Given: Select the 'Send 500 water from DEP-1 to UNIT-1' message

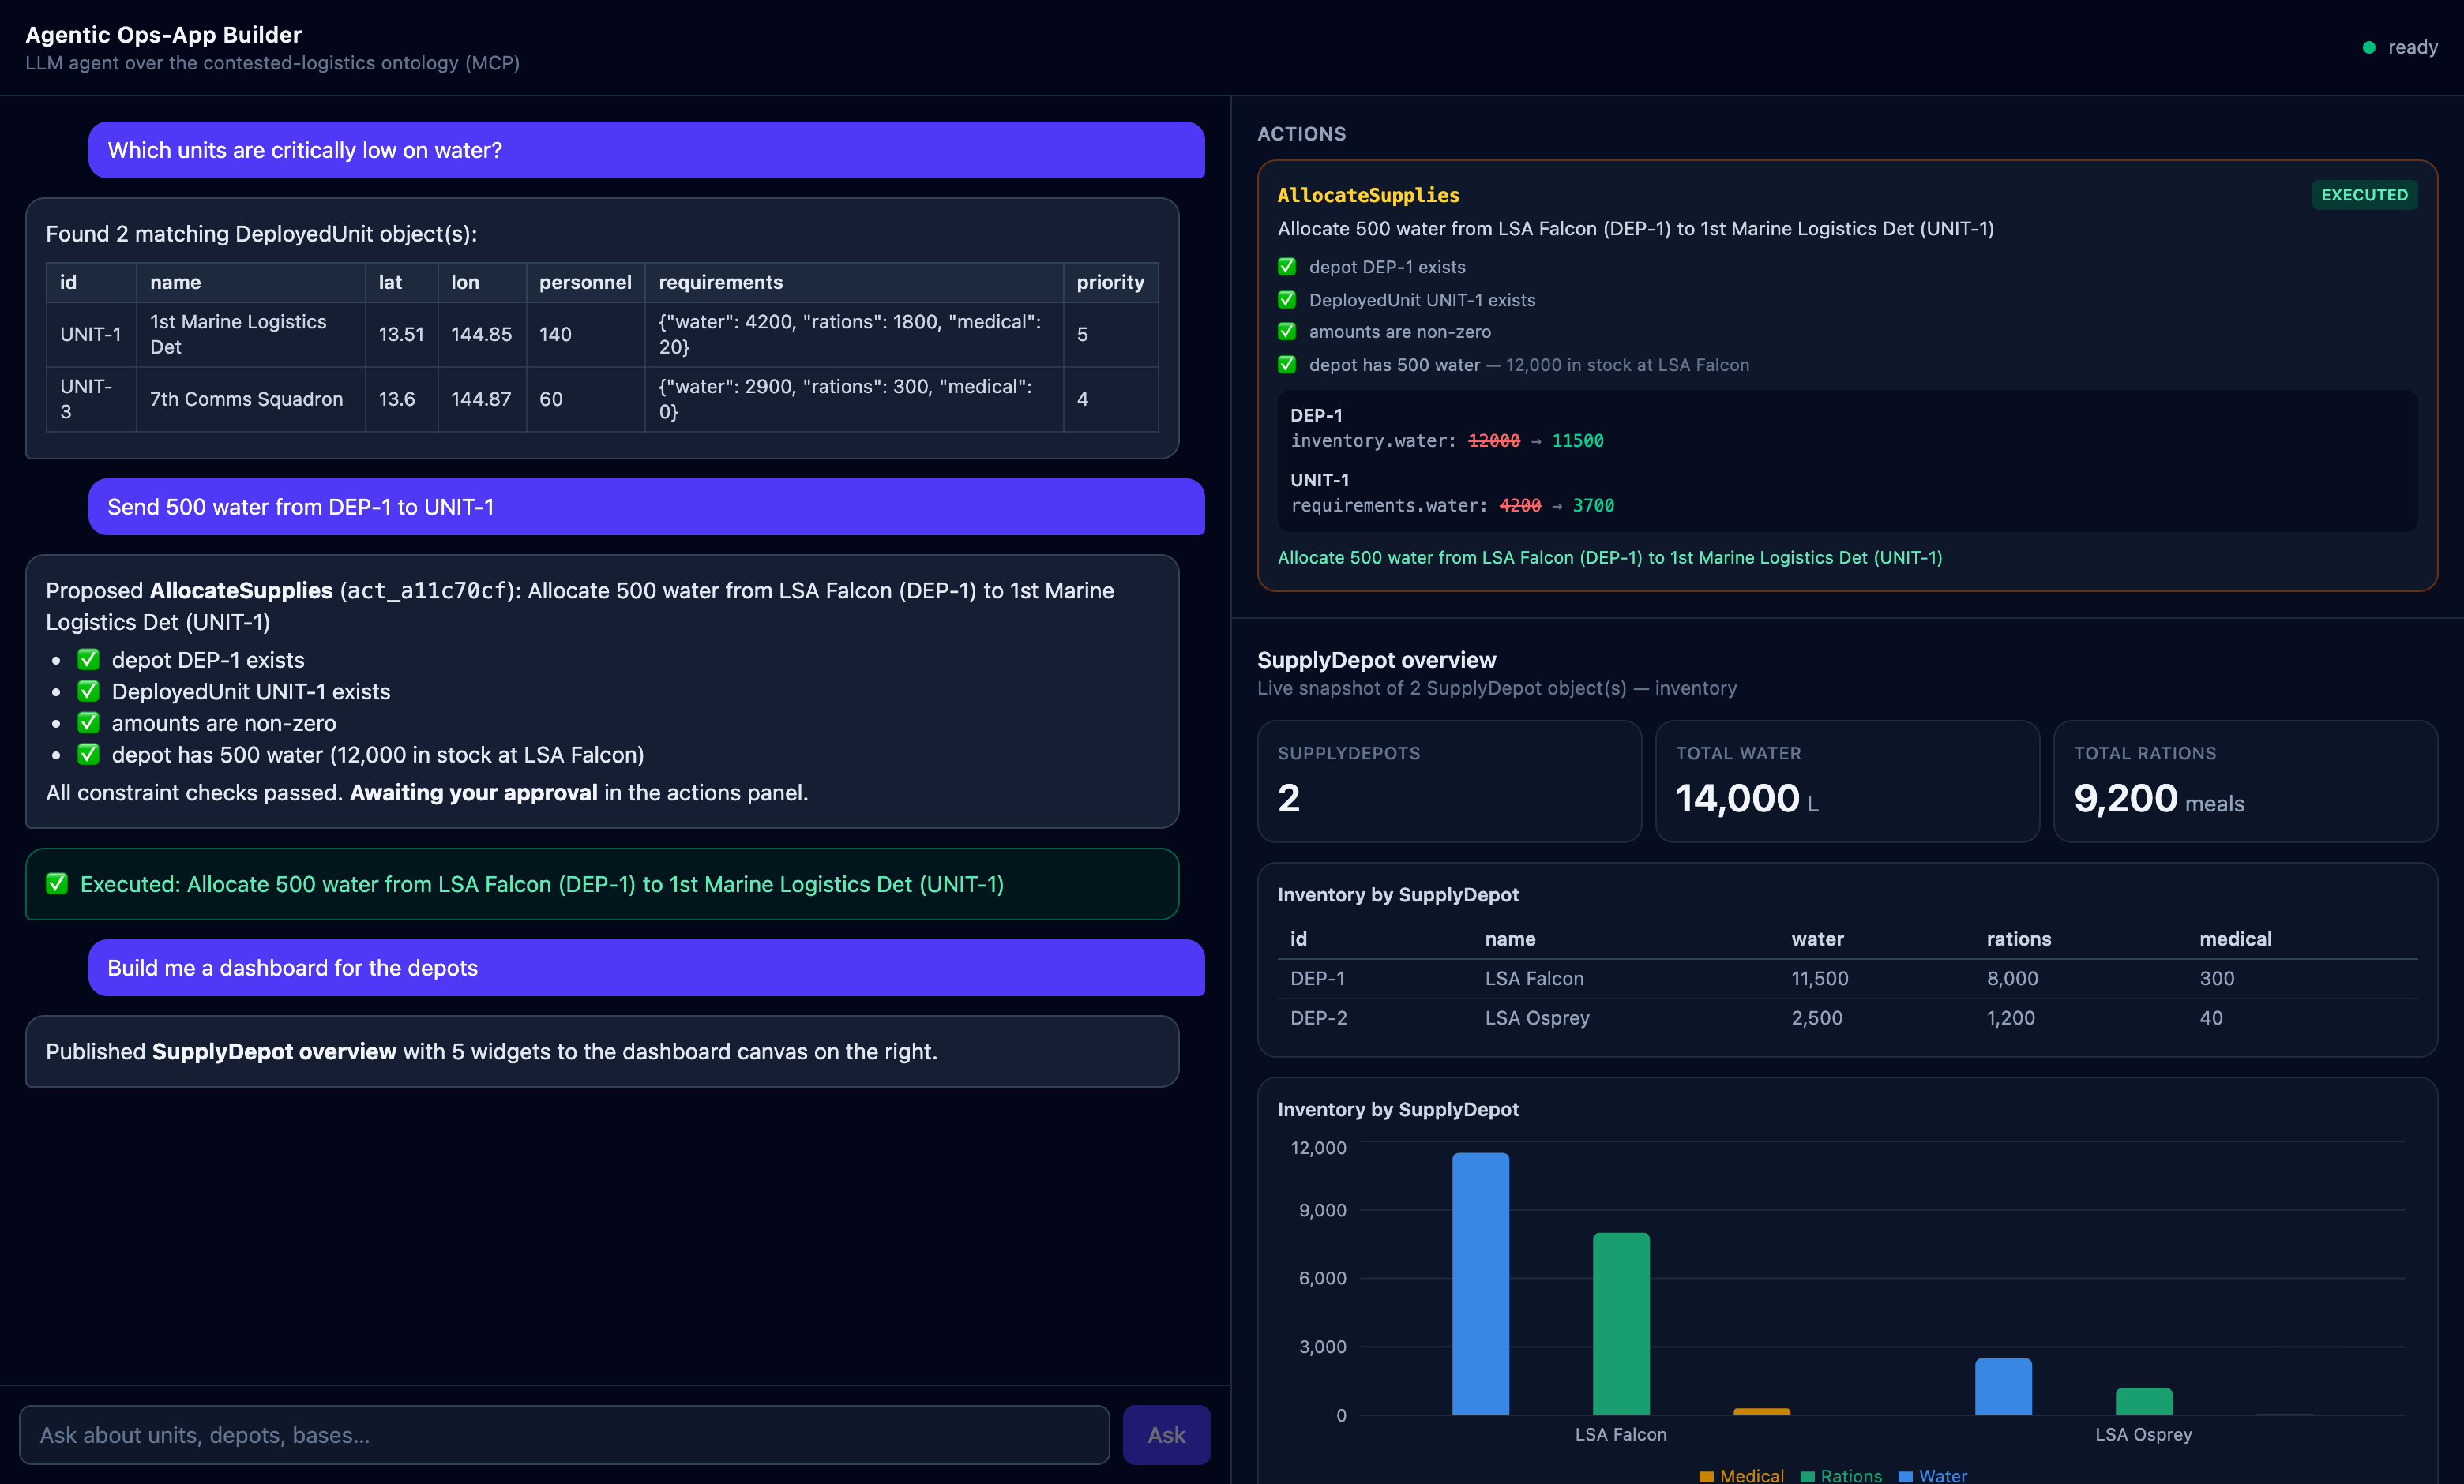Looking at the screenshot, I should [646, 507].
